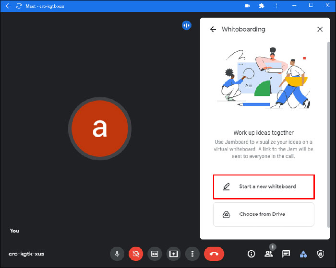
Task: Go back from the Whiteboarding panel
Action: click(213, 29)
